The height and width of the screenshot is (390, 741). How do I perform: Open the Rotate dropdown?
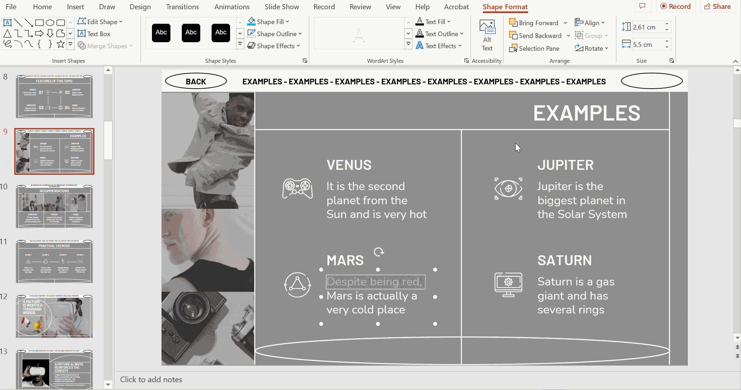coord(592,49)
